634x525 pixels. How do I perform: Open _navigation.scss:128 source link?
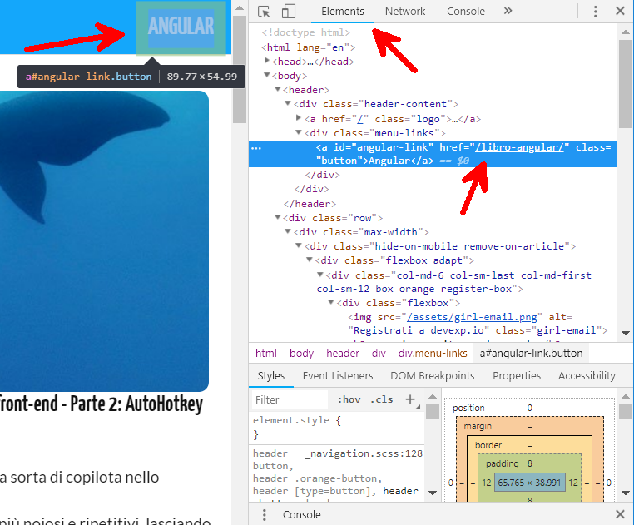click(364, 453)
